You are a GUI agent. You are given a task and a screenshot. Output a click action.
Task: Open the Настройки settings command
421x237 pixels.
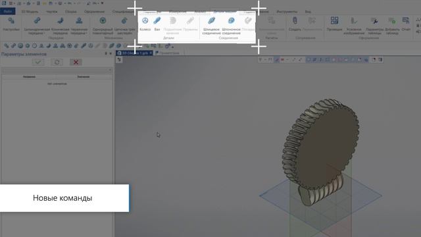coord(11,24)
